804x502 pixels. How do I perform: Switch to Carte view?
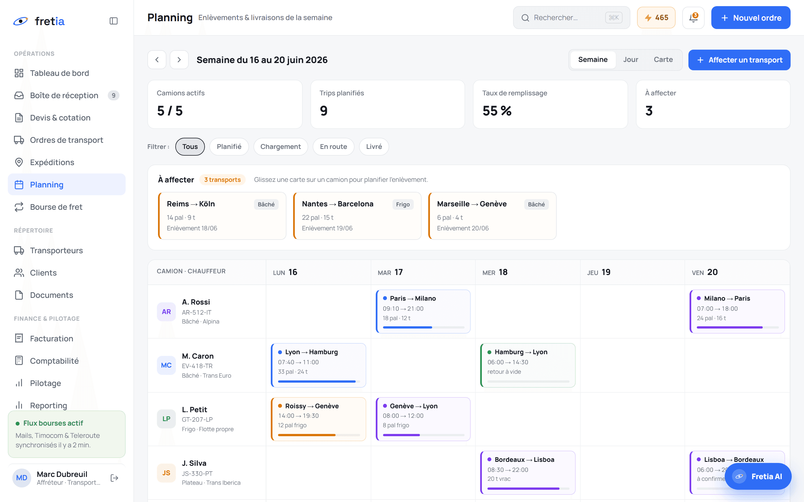pyautogui.click(x=663, y=60)
